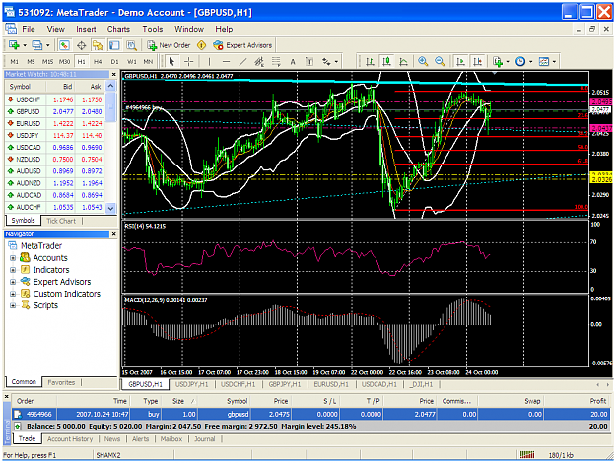Select the EURUSD row in Market Watch

[x=55, y=124]
